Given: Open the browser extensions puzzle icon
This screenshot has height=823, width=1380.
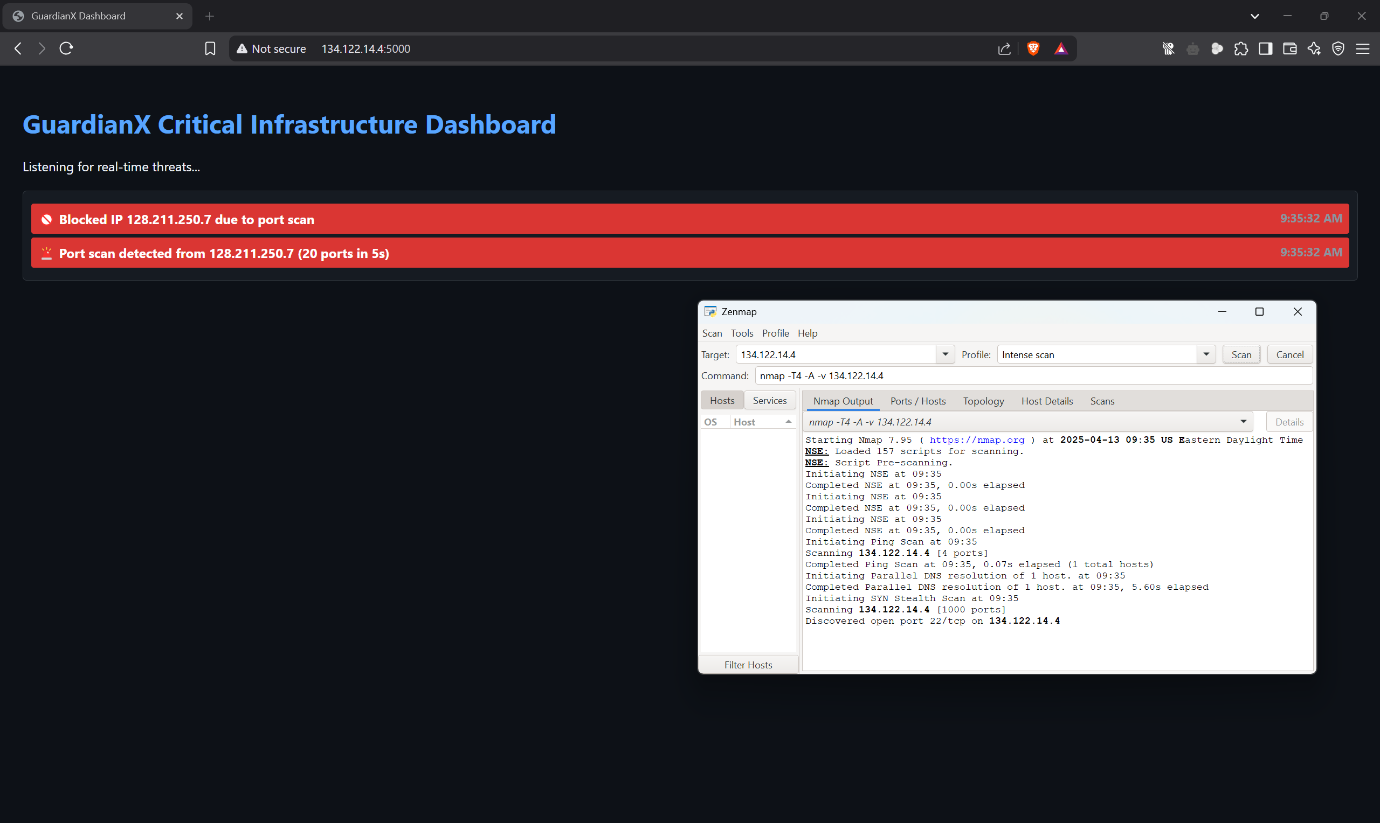Looking at the screenshot, I should point(1241,49).
